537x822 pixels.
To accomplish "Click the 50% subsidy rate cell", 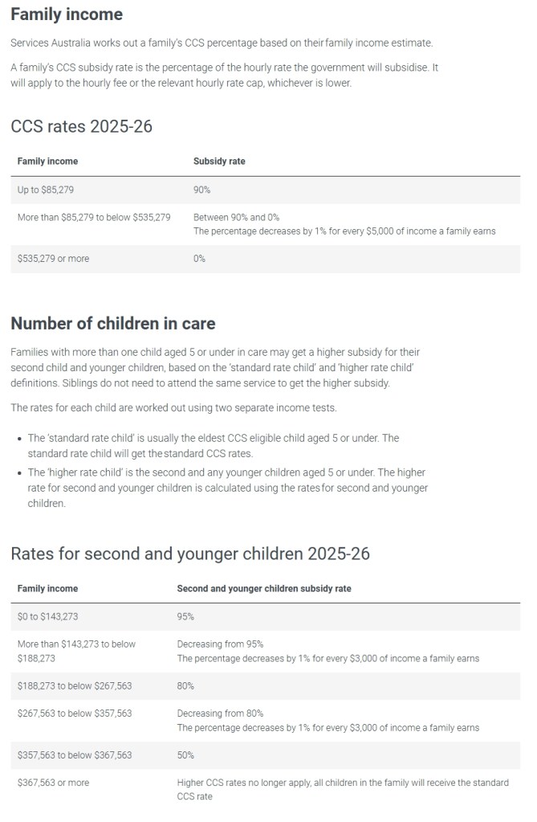I will click(185, 755).
